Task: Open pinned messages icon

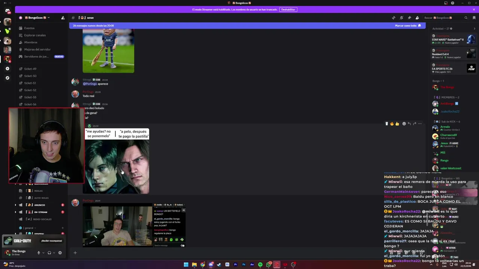Action: tap(409, 18)
